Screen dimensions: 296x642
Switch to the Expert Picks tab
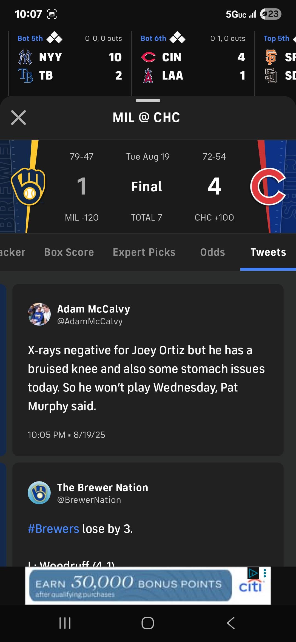point(144,252)
